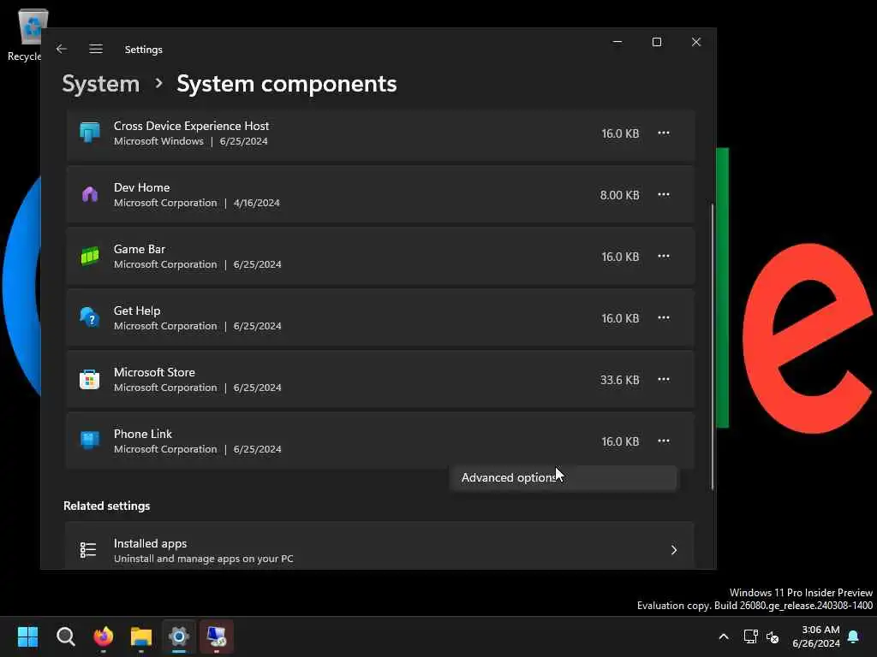Click the Related settings heading
877x657 pixels.
[x=106, y=506]
